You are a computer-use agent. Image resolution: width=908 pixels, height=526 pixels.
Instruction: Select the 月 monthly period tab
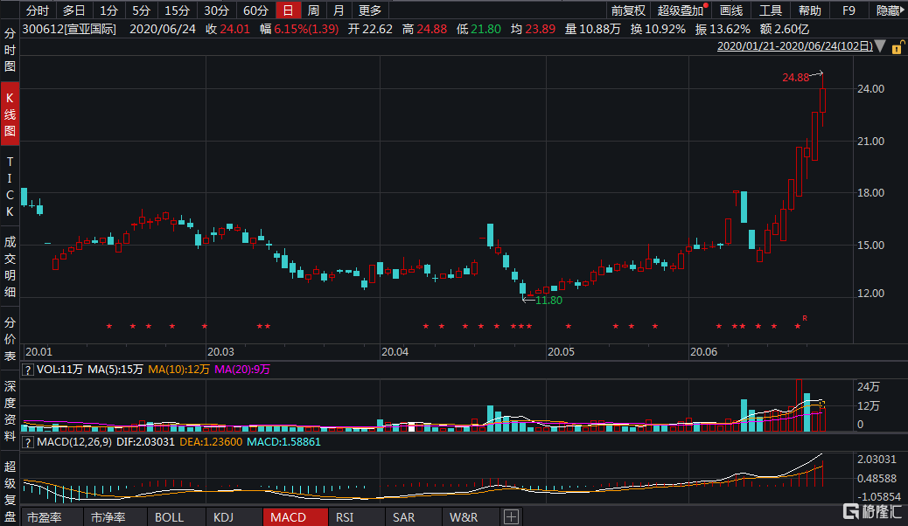(339, 10)
